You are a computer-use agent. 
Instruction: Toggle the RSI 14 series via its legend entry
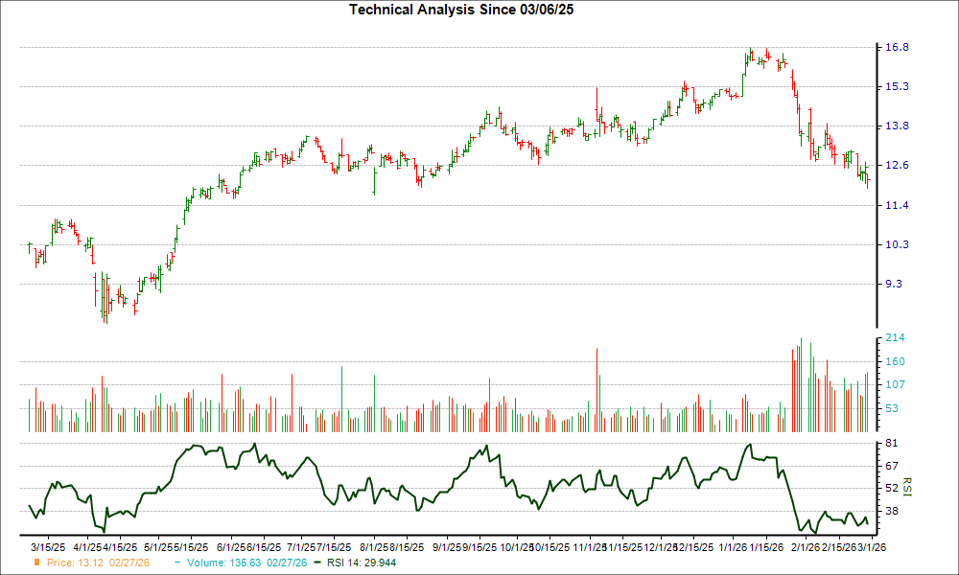[360, 564]
